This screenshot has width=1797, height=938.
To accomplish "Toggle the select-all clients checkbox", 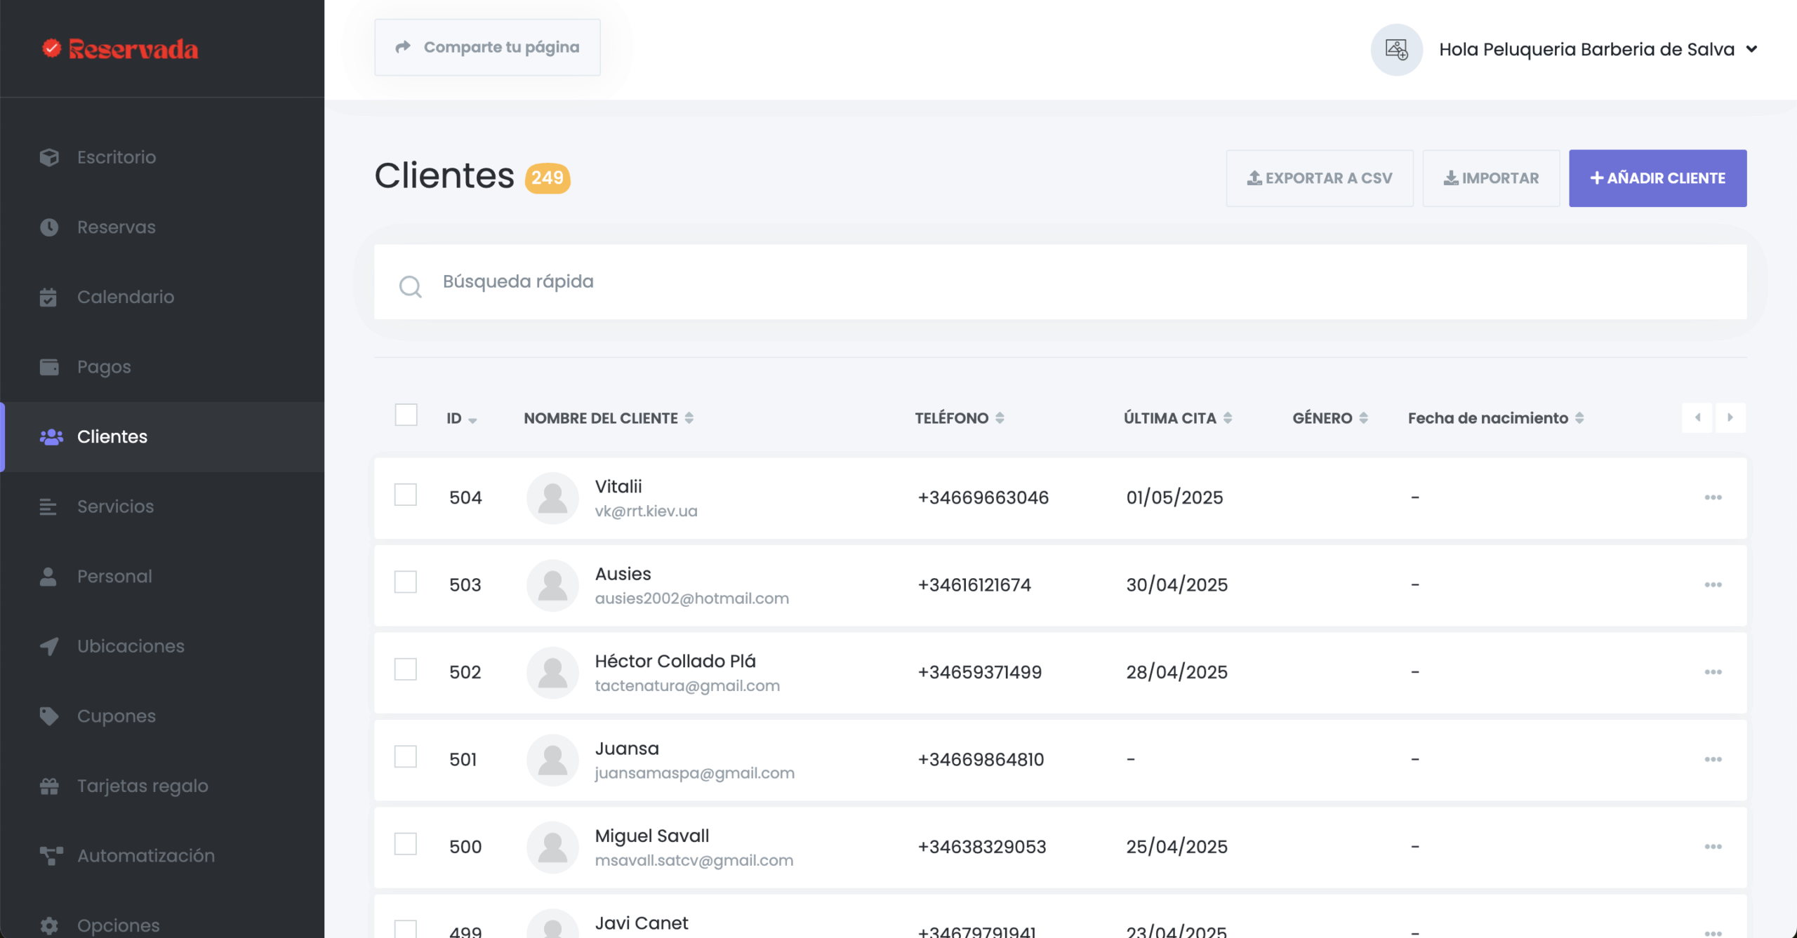I will 406,415.
